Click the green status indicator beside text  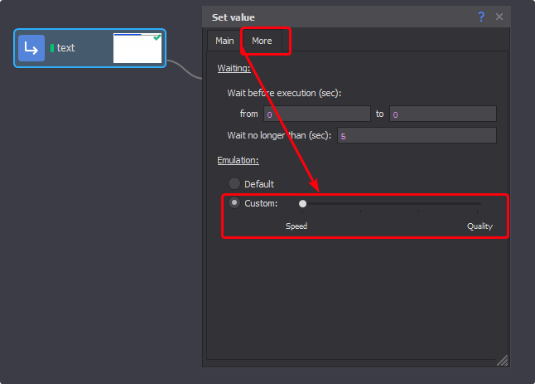pyautogui.click(x=52, y=48)
